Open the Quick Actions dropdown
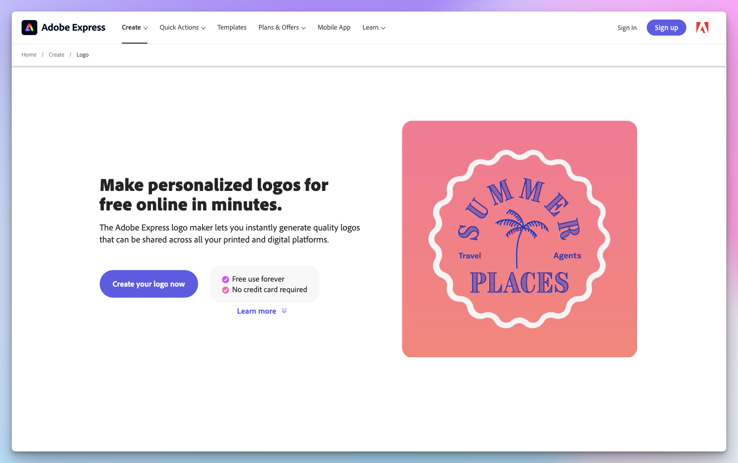The height and width of the screenshot is (463, 738). tap(182, 28)
